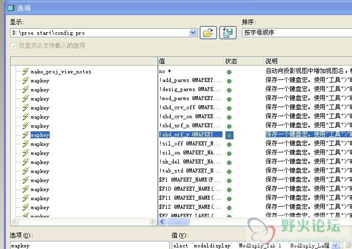Screen dimensions: 352x249
Task: Click green status dot in $F11 row
Action: tap(229, 199)
